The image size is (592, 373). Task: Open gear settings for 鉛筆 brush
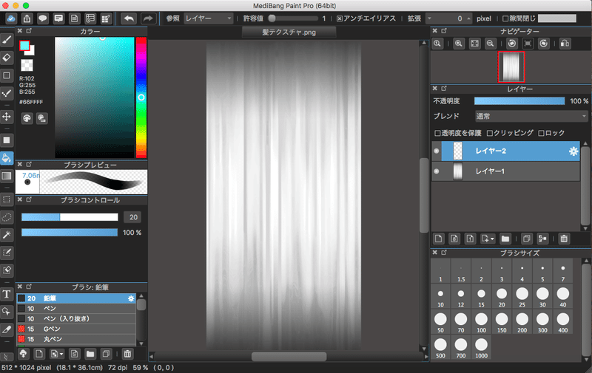(131, 298)
